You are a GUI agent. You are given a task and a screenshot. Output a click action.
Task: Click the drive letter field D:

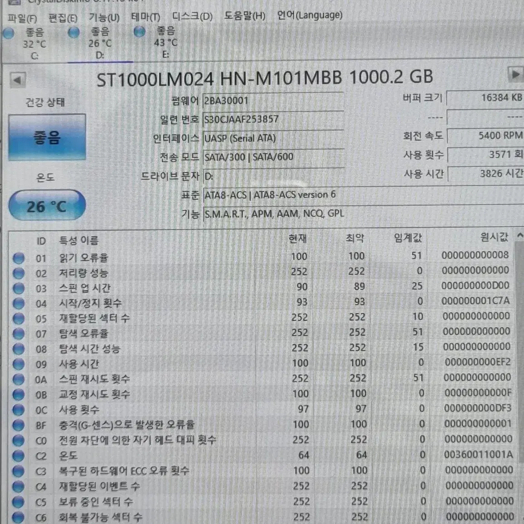click(x=273, y=176)
